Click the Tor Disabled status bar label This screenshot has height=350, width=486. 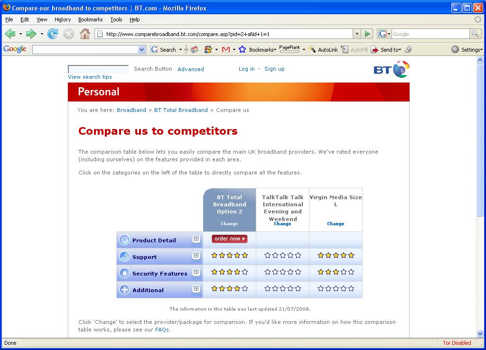point(457,343)
